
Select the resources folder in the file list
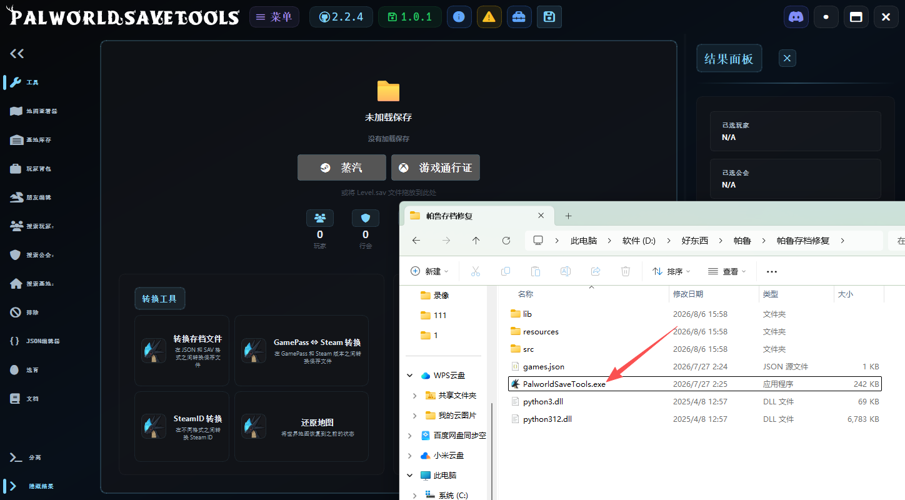695,331
